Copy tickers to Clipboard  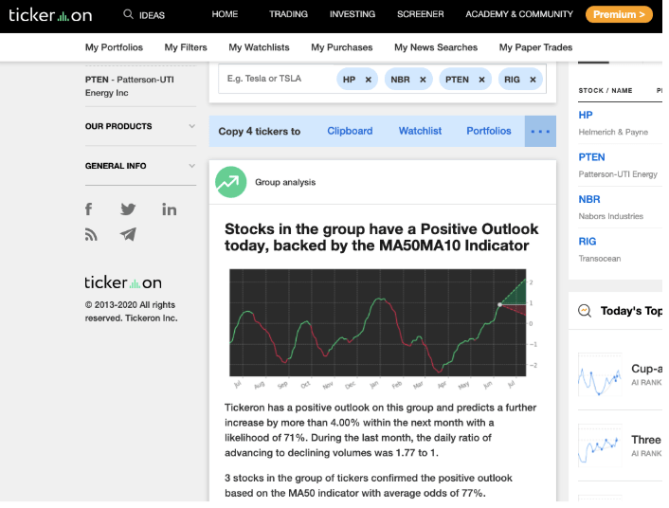350,131
